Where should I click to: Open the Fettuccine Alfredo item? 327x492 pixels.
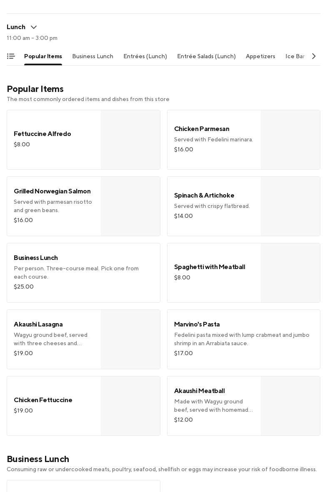click(x=54, y=139)
